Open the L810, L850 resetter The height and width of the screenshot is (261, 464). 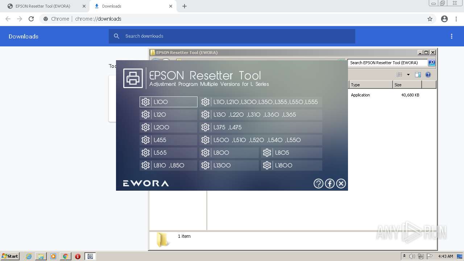[x=169, y=165]
